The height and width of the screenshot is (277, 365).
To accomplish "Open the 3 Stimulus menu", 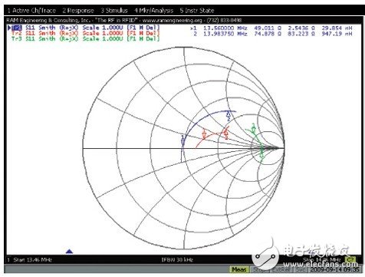I will (114, 11).
